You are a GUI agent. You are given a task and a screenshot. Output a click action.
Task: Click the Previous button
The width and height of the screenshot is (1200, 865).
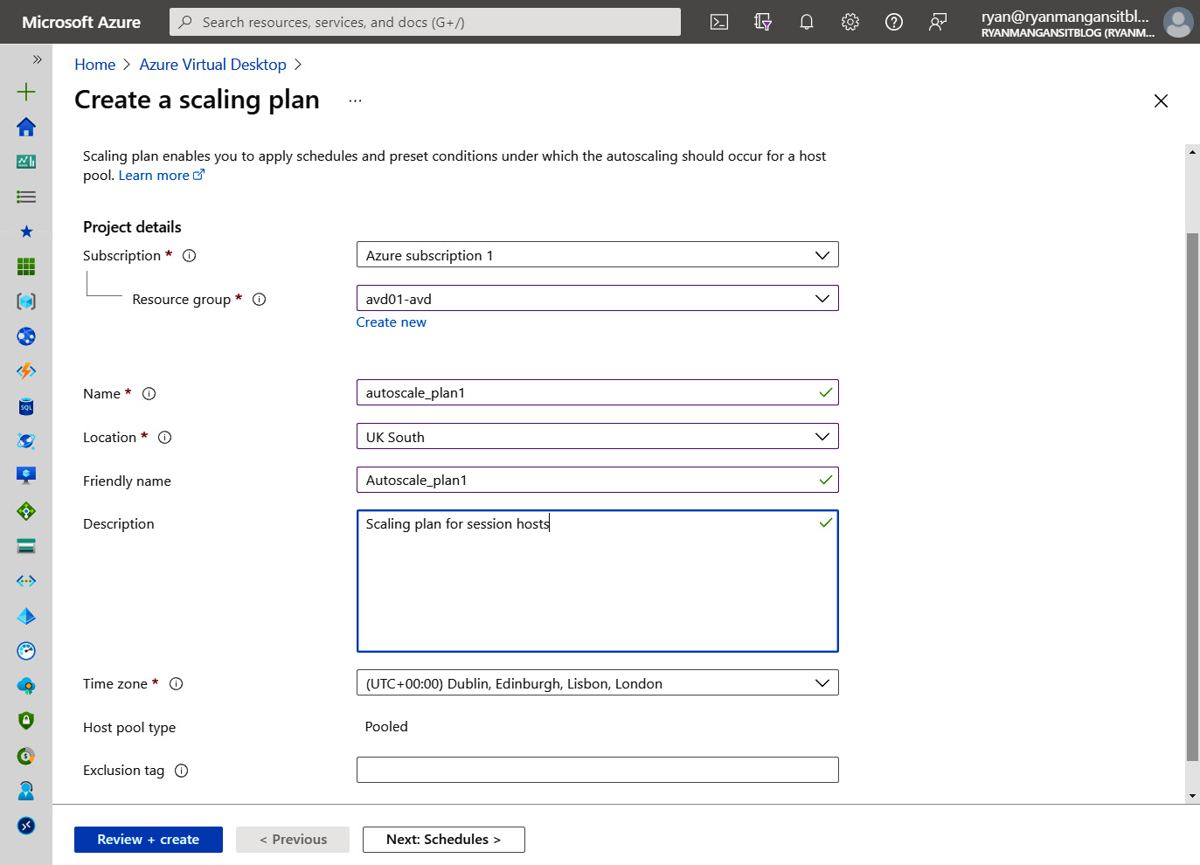point(293,840)
